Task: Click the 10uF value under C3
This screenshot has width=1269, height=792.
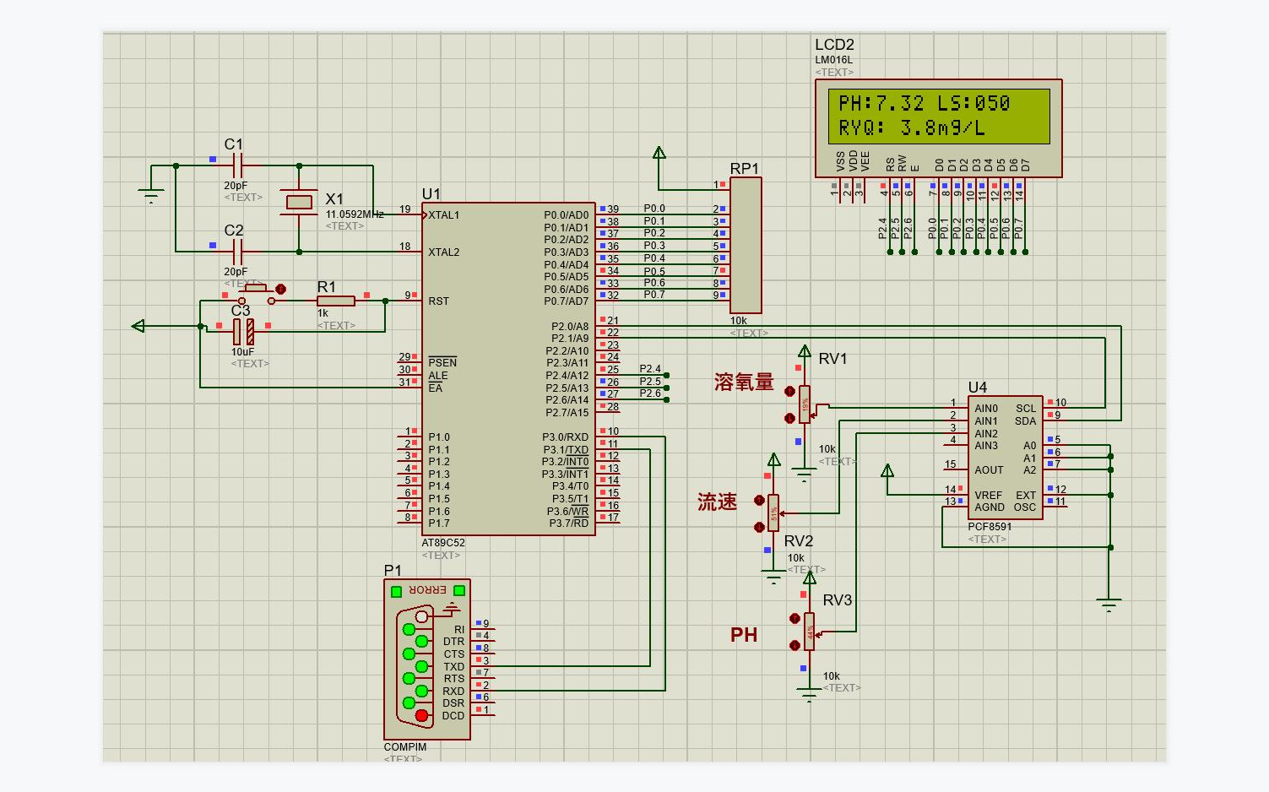Action: 243,352
